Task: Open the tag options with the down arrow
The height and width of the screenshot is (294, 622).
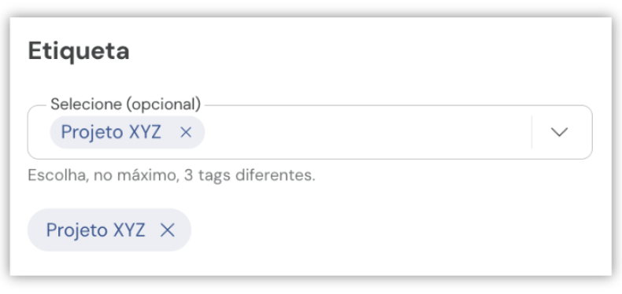Action: 559,132
